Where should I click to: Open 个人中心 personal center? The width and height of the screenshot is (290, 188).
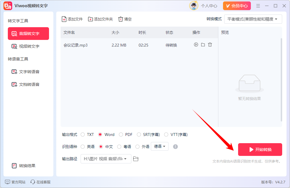[x=209, y=6]
